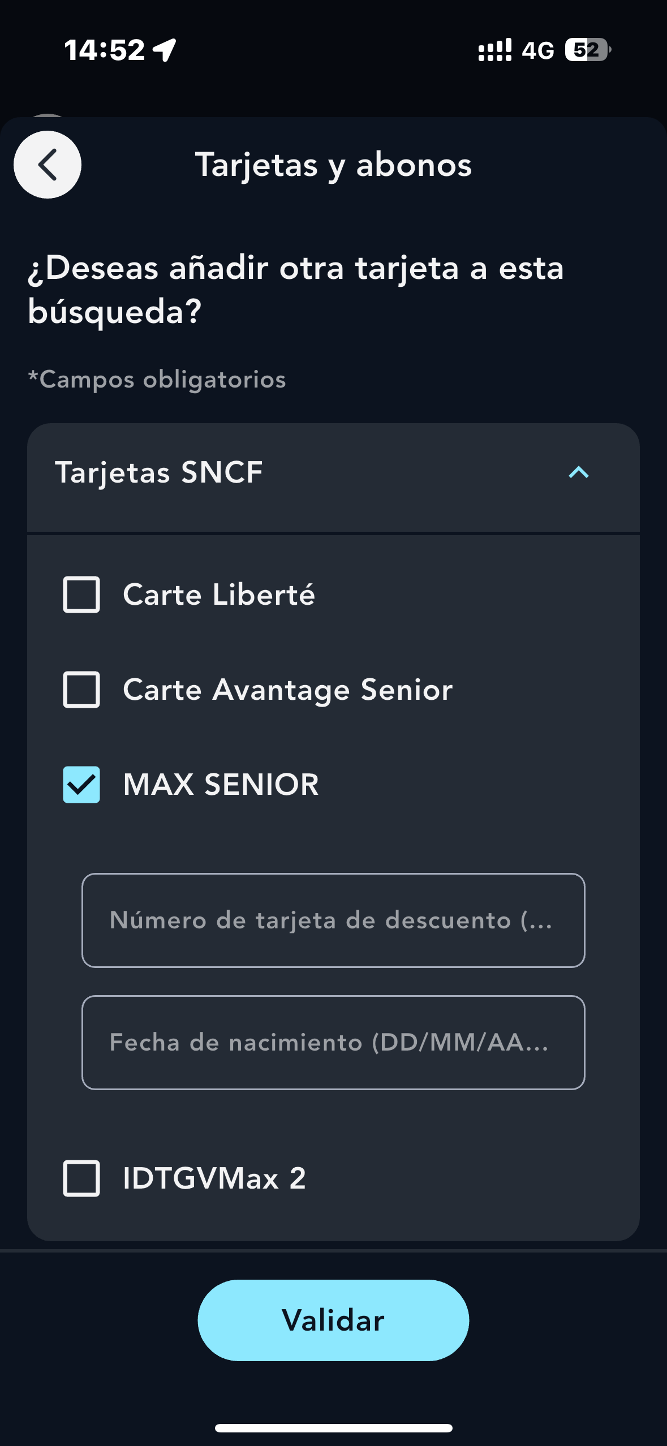This screenshot has width=667, height=1446.
Task: Tap the home indicator bar at bottom
Action: click(x=333, y=1428)
